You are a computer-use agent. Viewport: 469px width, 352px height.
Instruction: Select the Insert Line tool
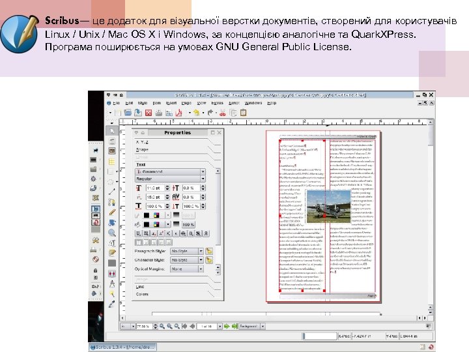112,192
